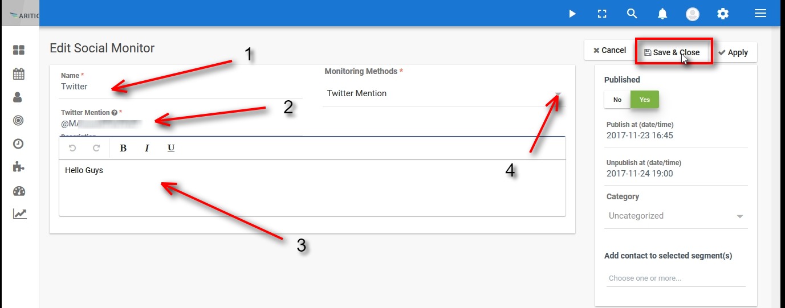Click the Name input field
The height and width of the screenshot is (308, 785).
pos(181,87)
